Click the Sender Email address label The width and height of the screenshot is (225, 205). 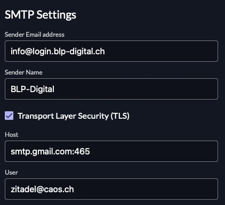[35, 35]
